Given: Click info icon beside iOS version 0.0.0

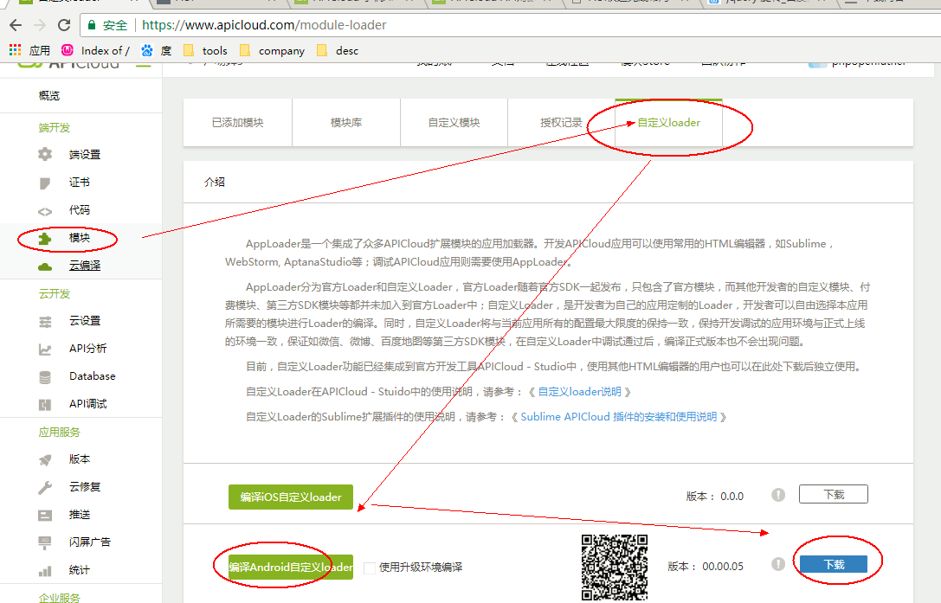Looking at the screenshot, I should pyautogui.click(x=778, y=495).
